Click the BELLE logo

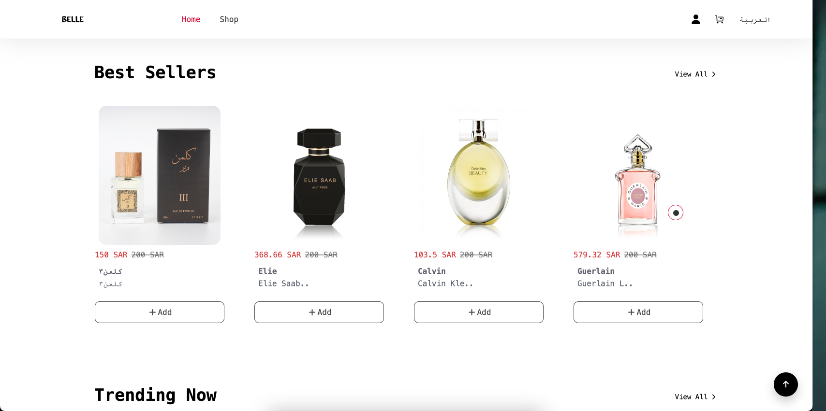click(x=73, y=19)
